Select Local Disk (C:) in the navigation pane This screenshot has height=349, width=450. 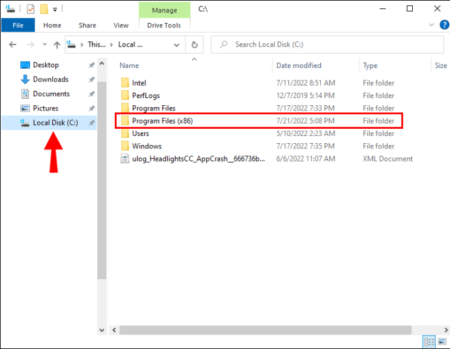click(x=49, y=123)
